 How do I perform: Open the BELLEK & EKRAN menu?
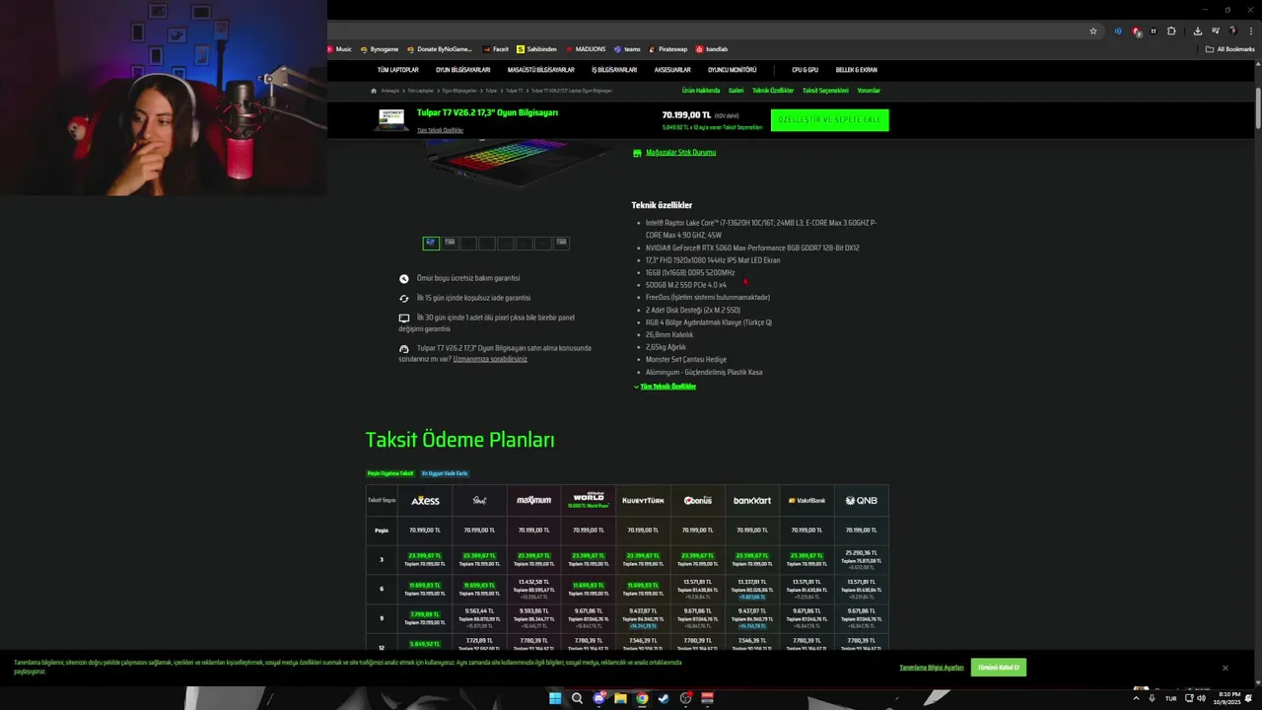856,70
